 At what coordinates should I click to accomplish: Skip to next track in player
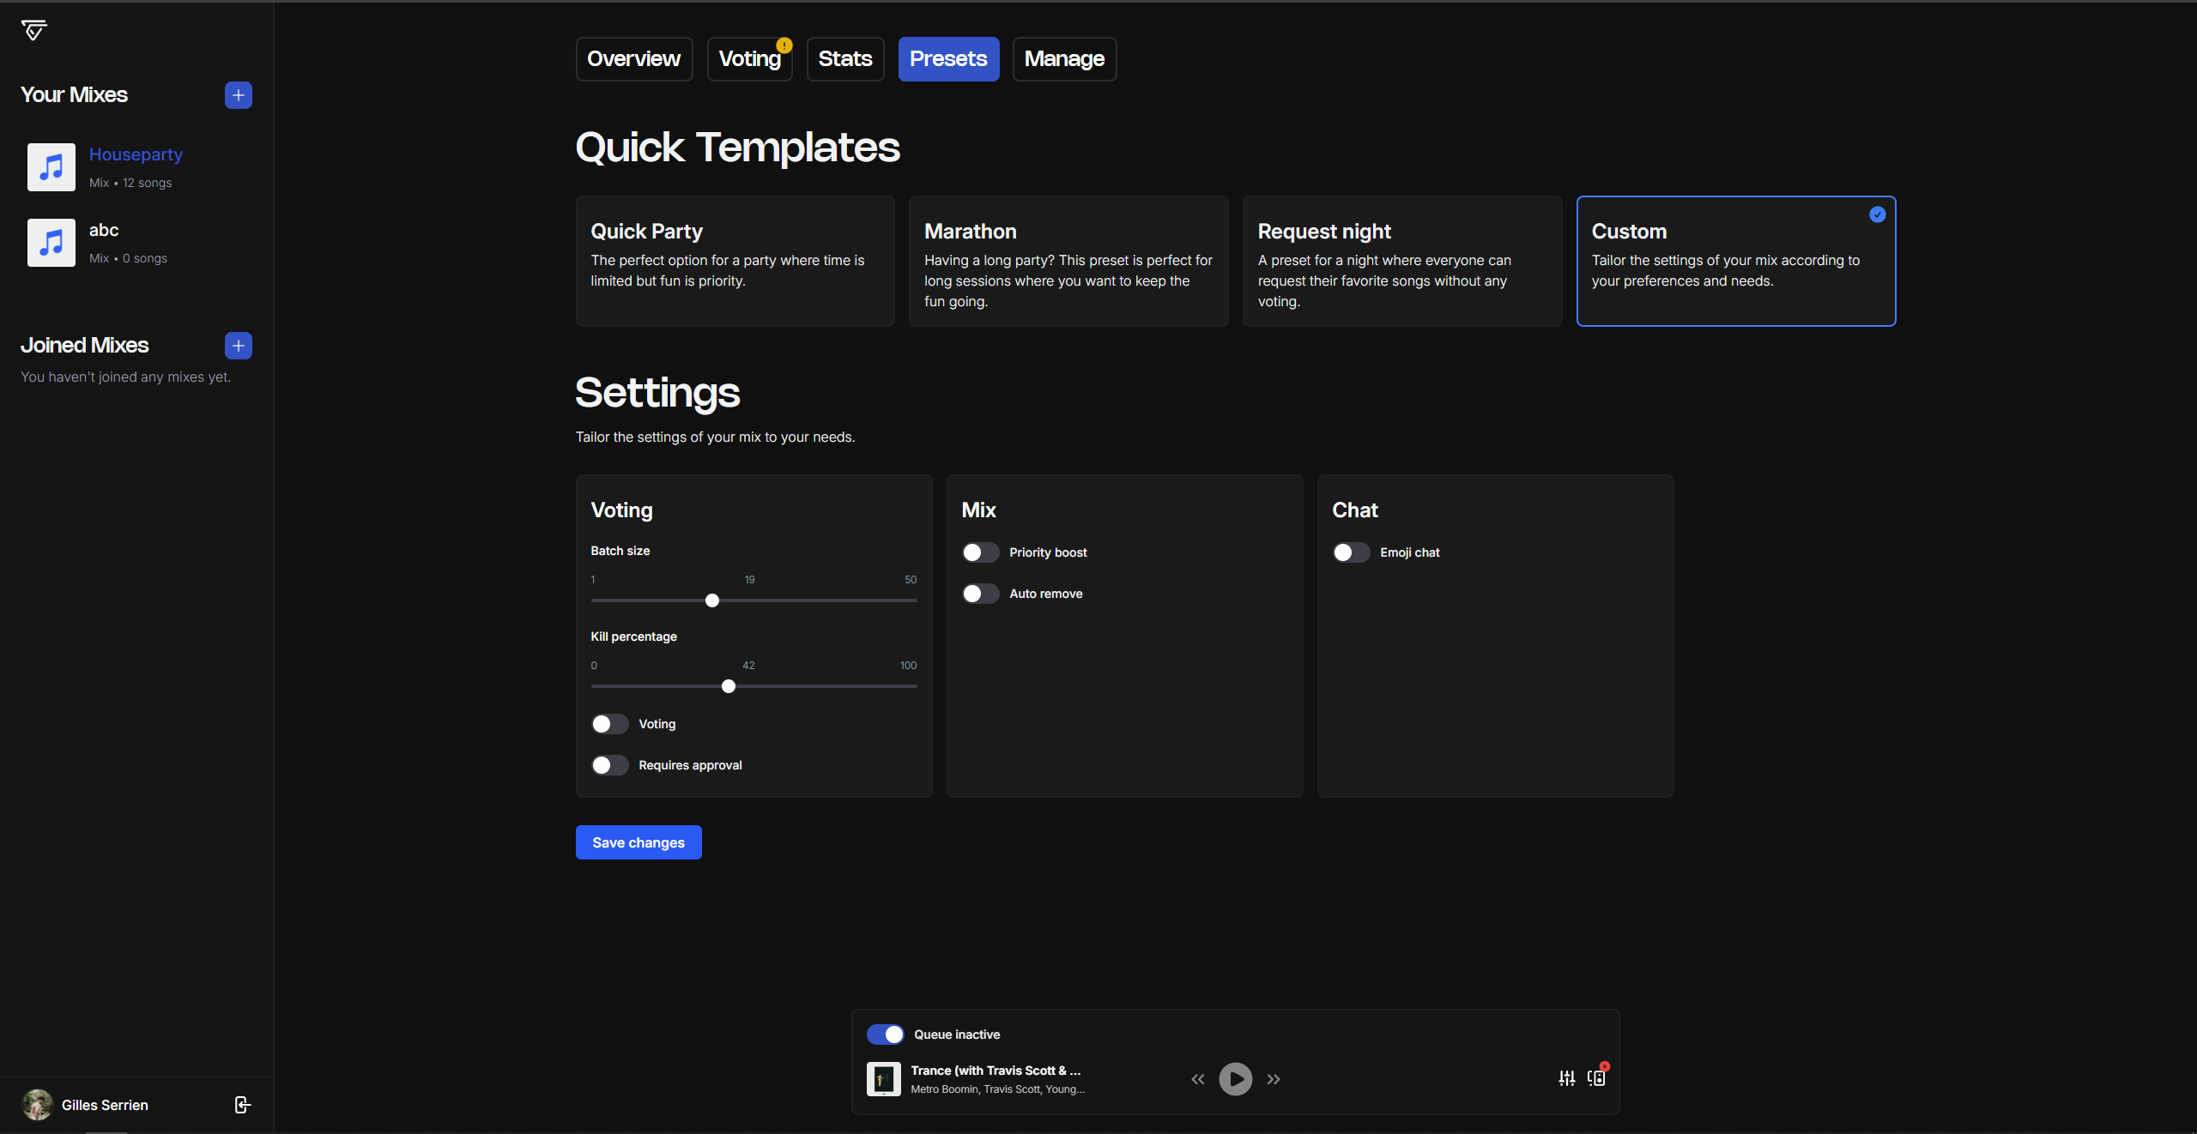coord(1274,1079)
